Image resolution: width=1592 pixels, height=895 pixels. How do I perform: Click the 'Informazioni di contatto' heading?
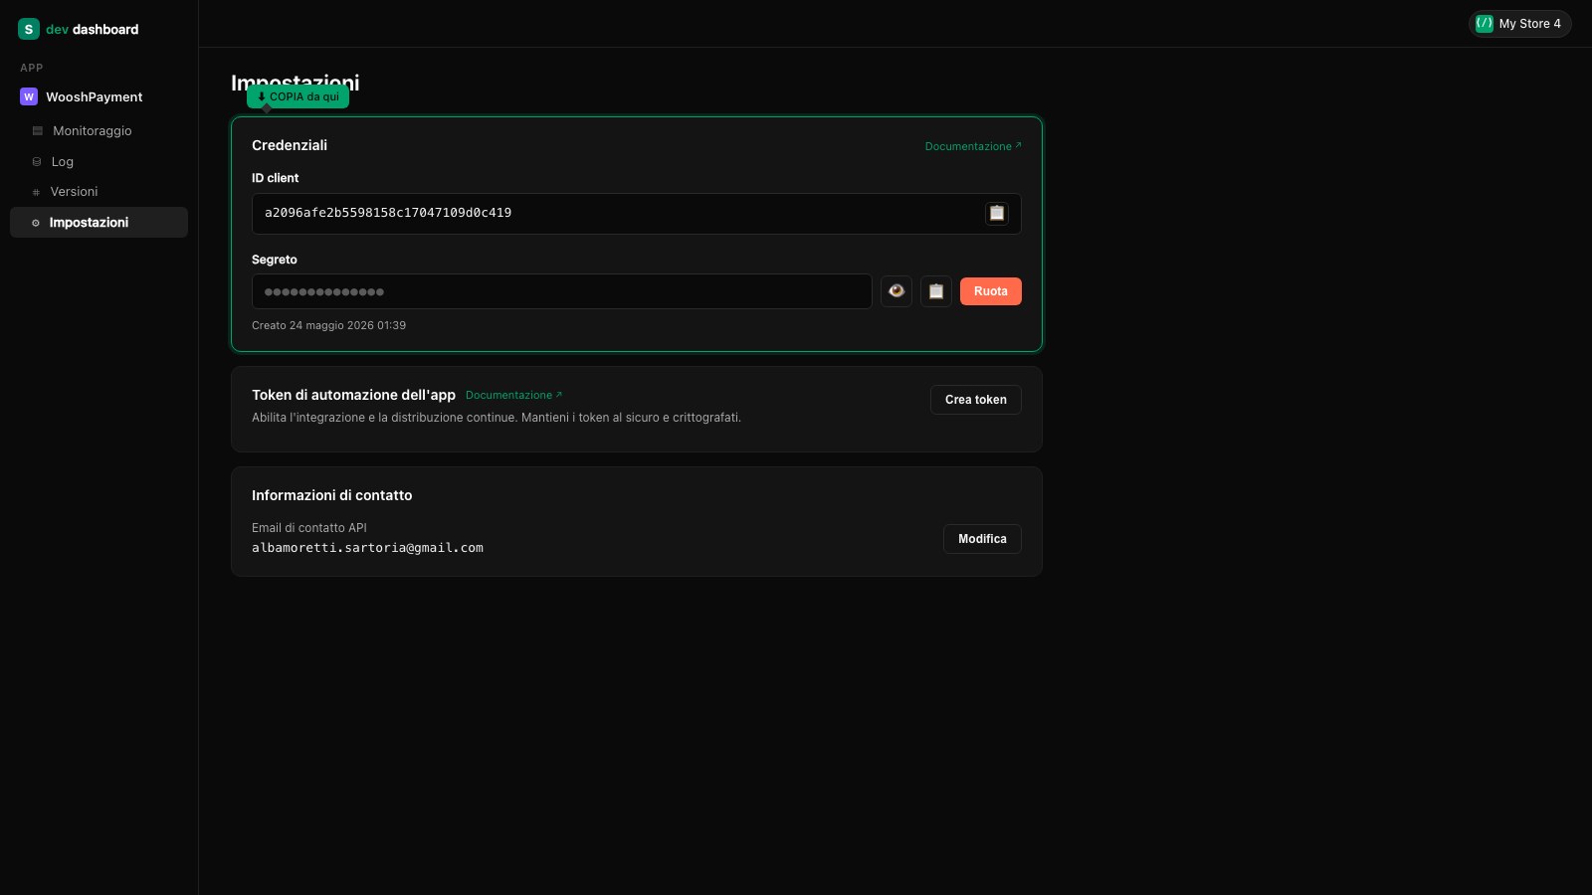click(x=331, y=495)
